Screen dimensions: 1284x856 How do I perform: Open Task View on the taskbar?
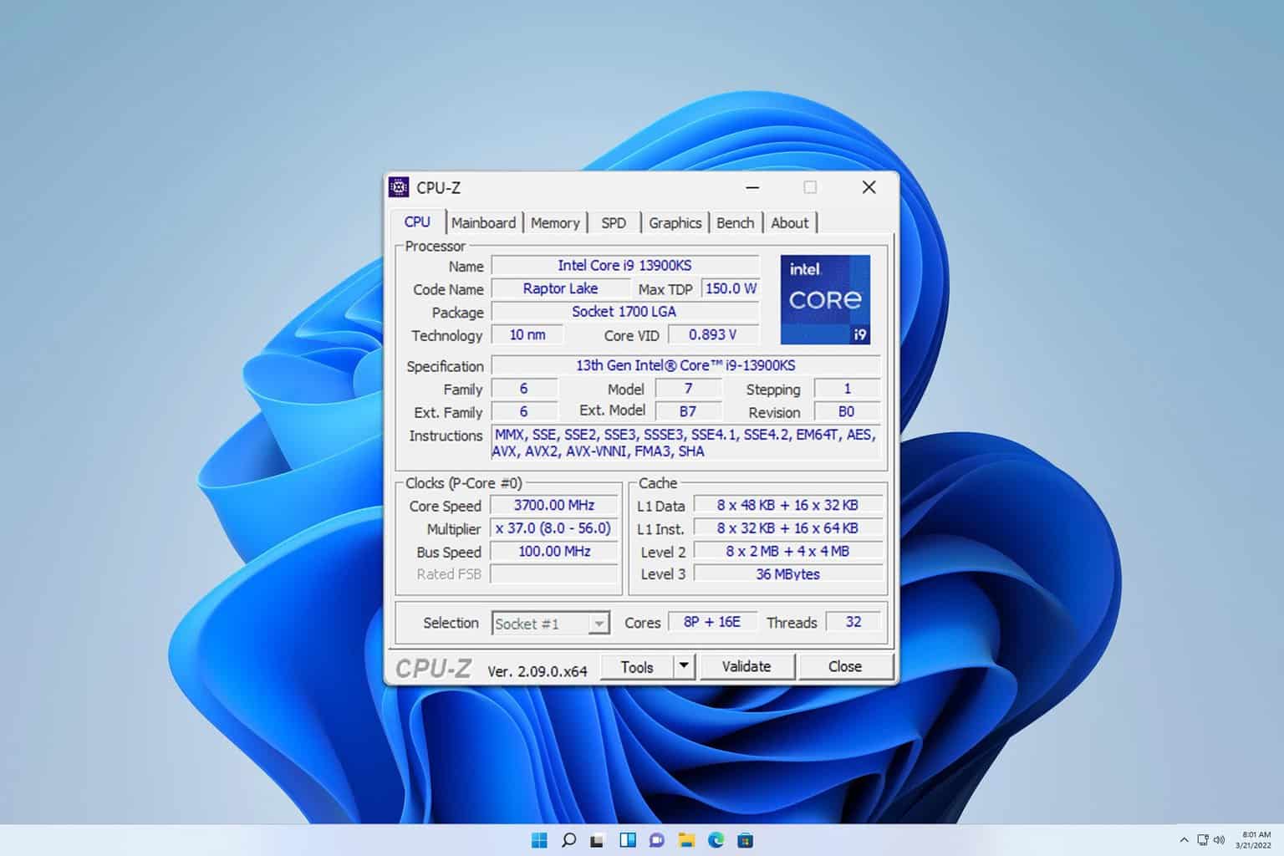pyautogui.click(x=598, y=840)
